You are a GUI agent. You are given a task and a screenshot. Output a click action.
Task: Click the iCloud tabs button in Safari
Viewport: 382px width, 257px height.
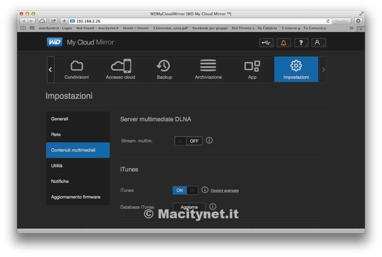coord(42,21)
